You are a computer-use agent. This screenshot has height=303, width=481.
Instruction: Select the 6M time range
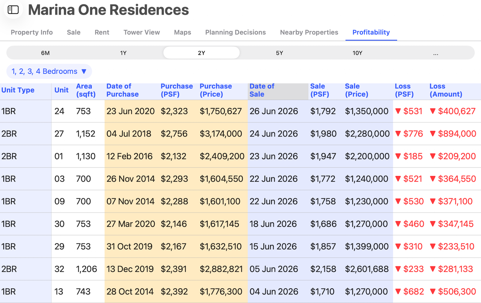click(x=45, y=53)
